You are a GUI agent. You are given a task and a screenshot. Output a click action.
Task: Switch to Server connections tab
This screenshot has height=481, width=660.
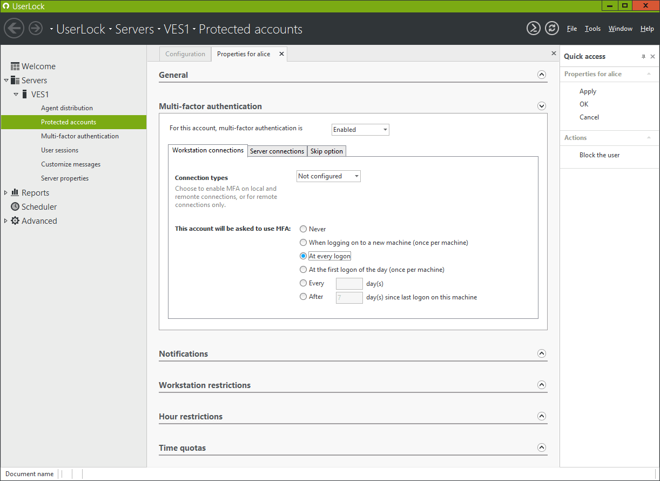(277, 151)
